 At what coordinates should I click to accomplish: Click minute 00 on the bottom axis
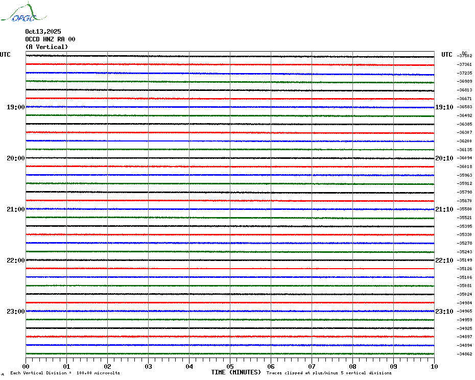pos(26,366)
